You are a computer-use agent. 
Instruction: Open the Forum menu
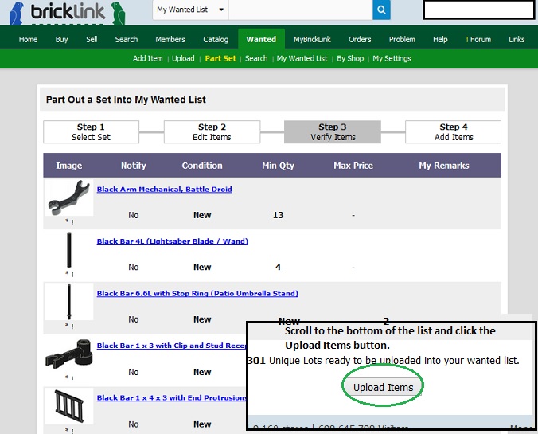(478, 40)
